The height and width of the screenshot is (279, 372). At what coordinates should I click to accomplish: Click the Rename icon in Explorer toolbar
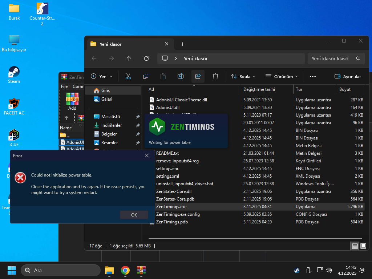181,76
